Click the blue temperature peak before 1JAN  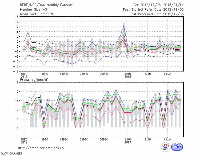(x=124, y=25)
